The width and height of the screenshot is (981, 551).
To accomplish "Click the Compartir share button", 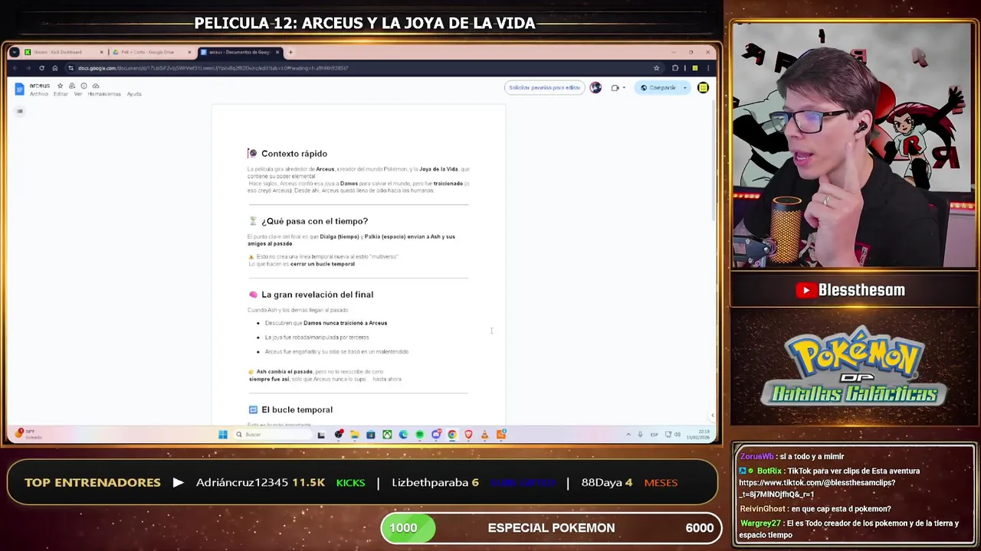I will click(x=658, y=87).
